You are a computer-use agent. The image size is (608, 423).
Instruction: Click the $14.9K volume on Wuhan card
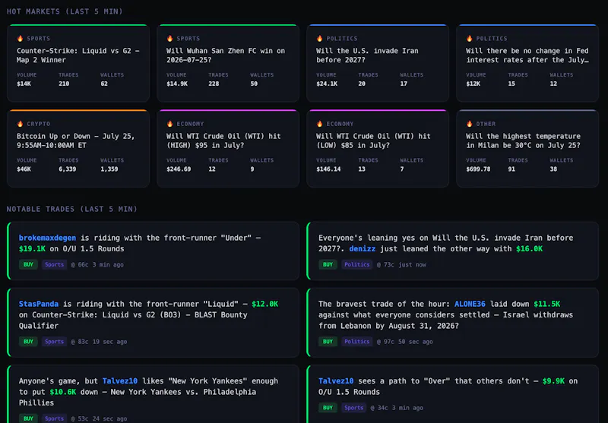point(177,84)
